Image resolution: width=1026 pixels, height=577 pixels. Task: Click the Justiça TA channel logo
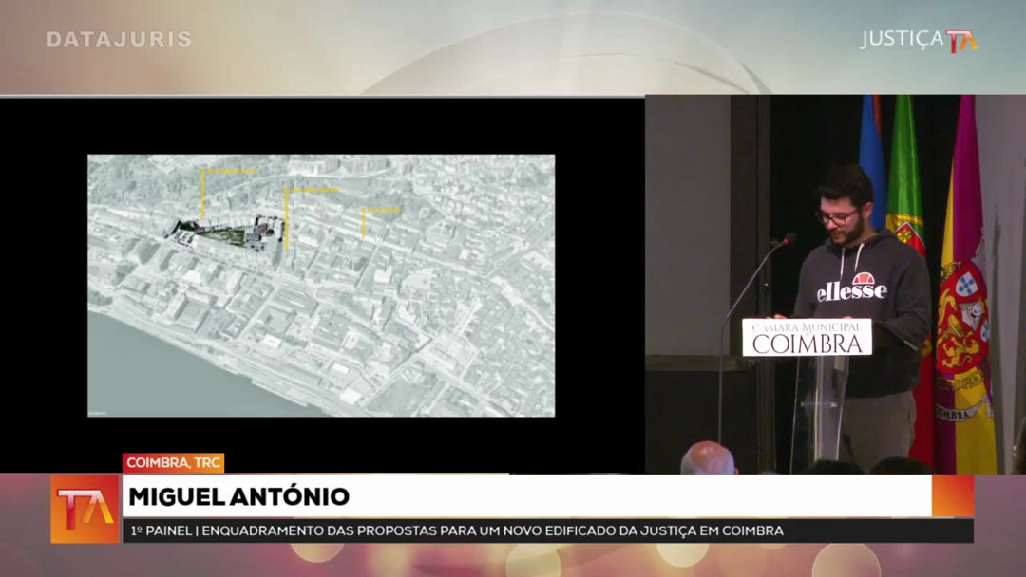919,40
